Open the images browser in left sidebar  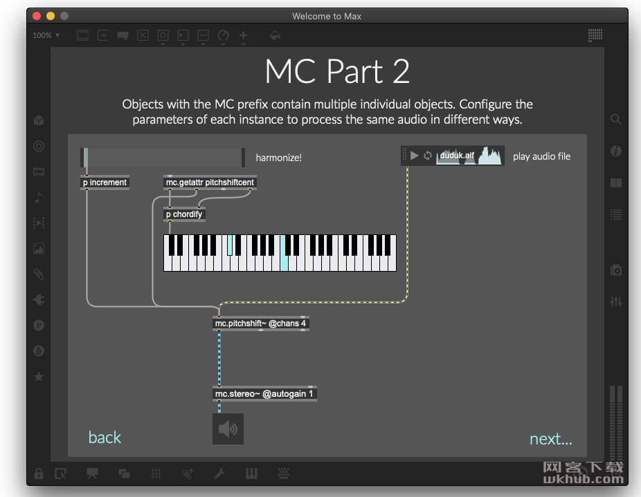point(39,248)
